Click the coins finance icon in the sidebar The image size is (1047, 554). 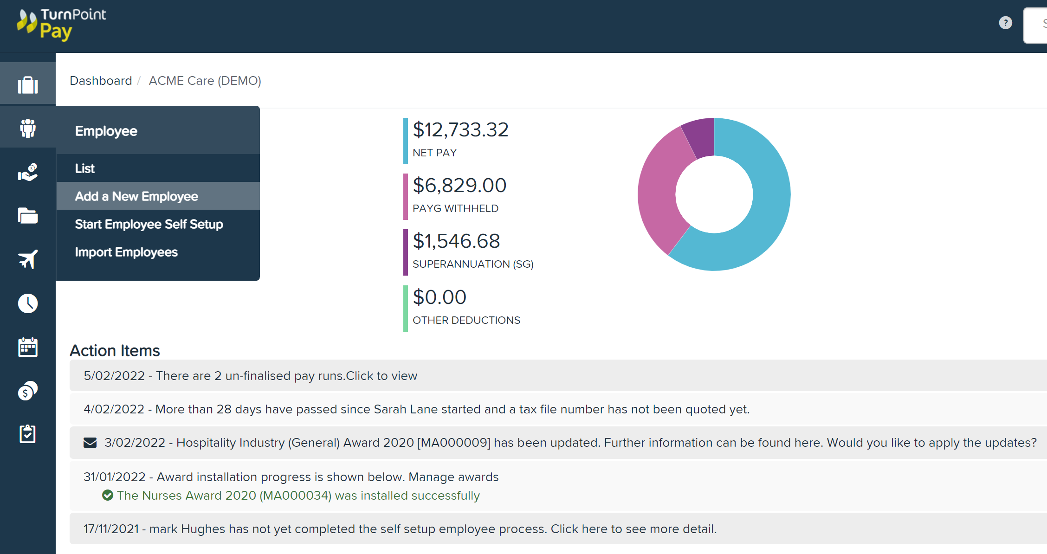click(x=28, y=390)
